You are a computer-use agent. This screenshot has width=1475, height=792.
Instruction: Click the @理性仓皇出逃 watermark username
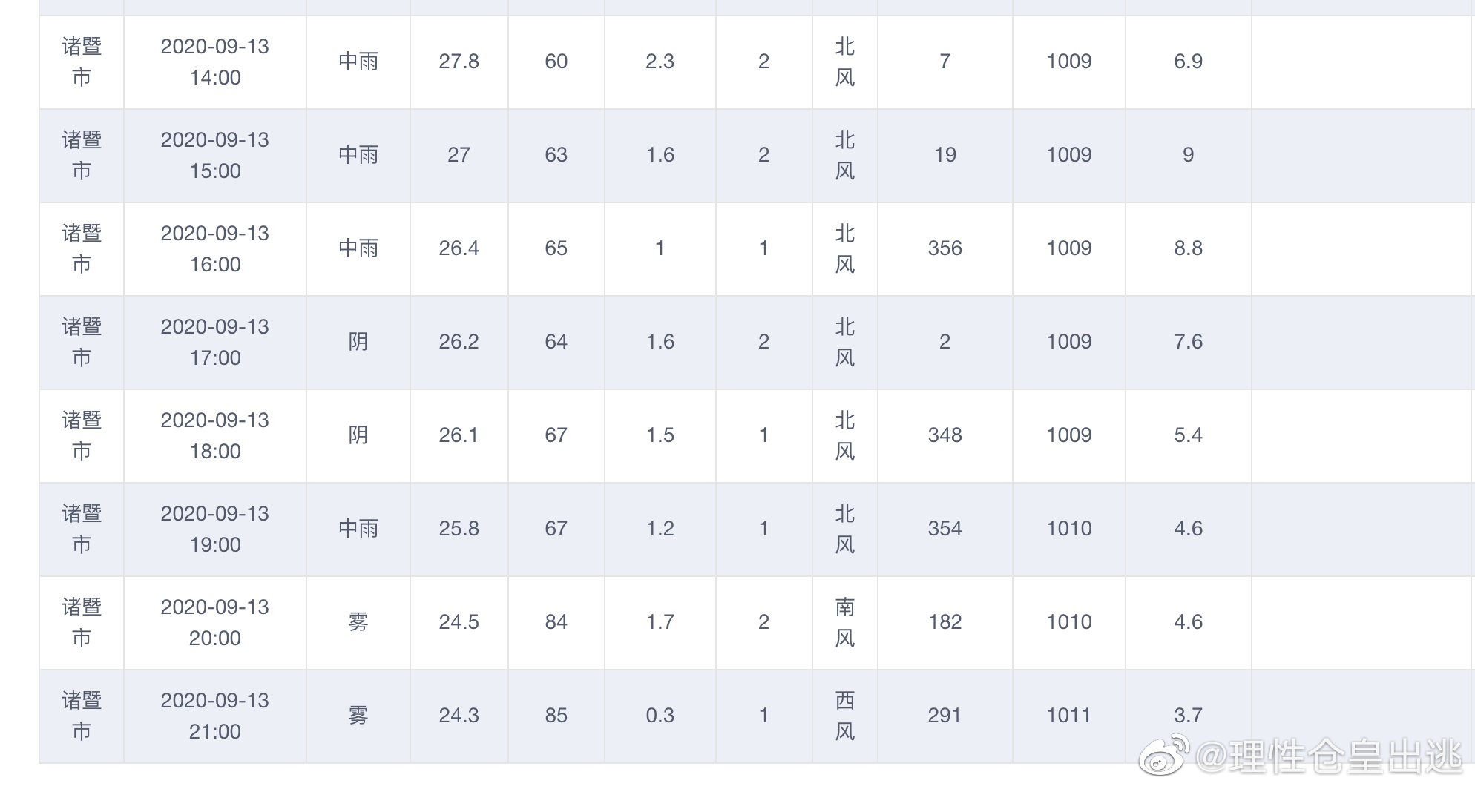click(x=1328, y=756)
